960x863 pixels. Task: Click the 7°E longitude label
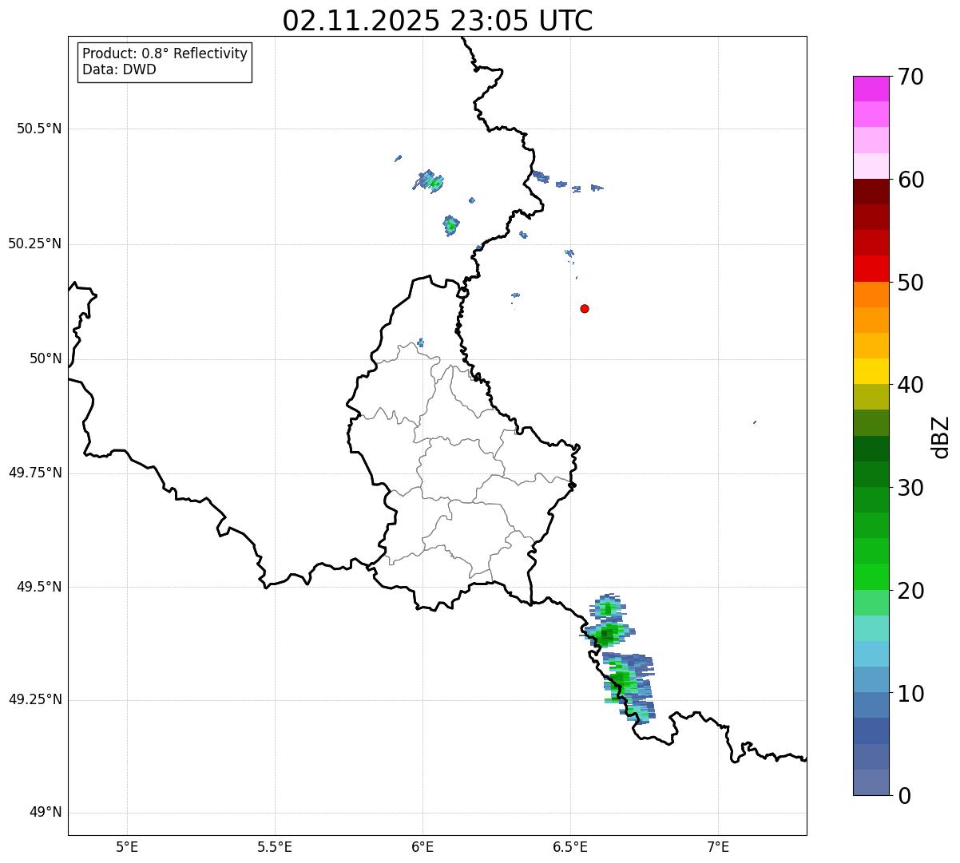719,847
